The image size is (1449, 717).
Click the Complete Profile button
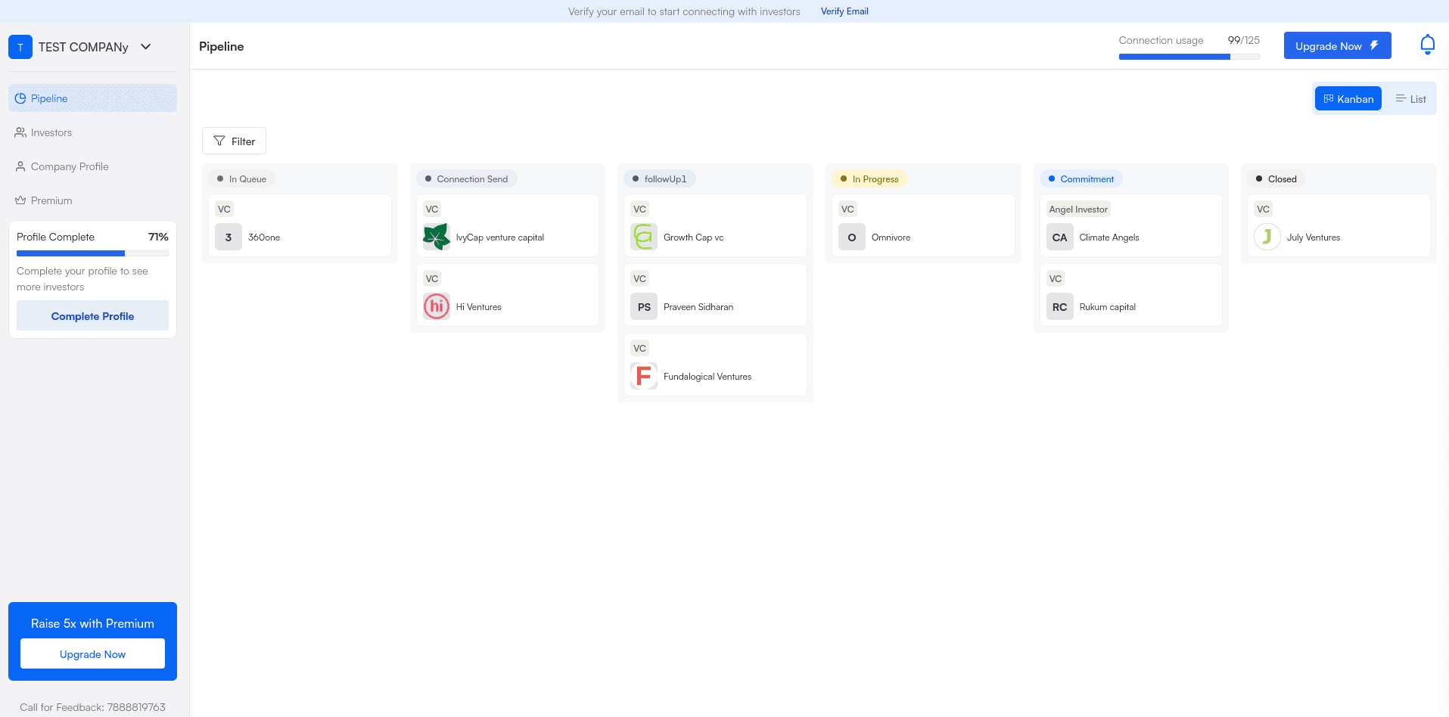[x=92, y=315]
